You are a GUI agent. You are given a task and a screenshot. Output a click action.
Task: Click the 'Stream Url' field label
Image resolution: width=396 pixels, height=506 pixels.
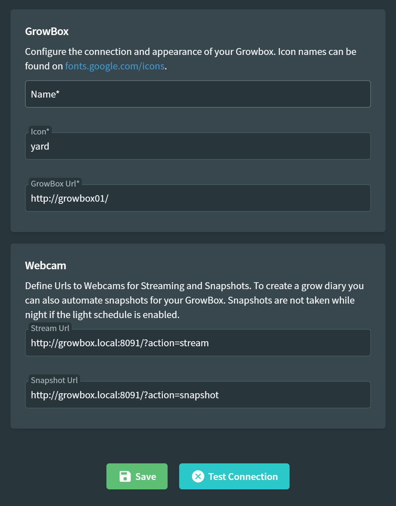(x=50, y=328)
